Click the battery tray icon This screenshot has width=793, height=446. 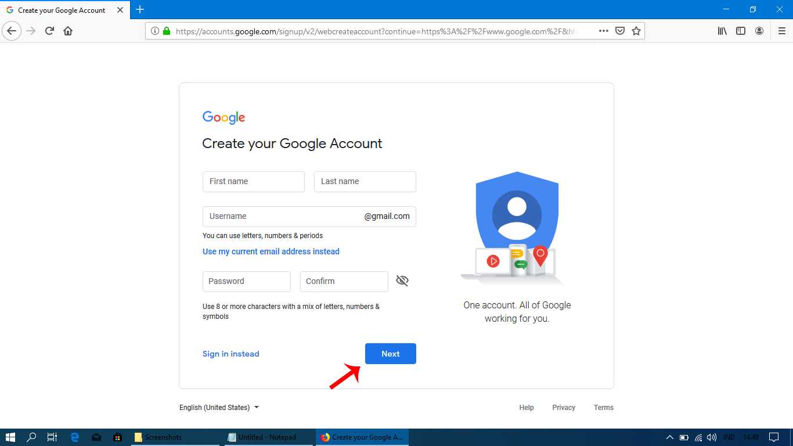coord(684,437)
